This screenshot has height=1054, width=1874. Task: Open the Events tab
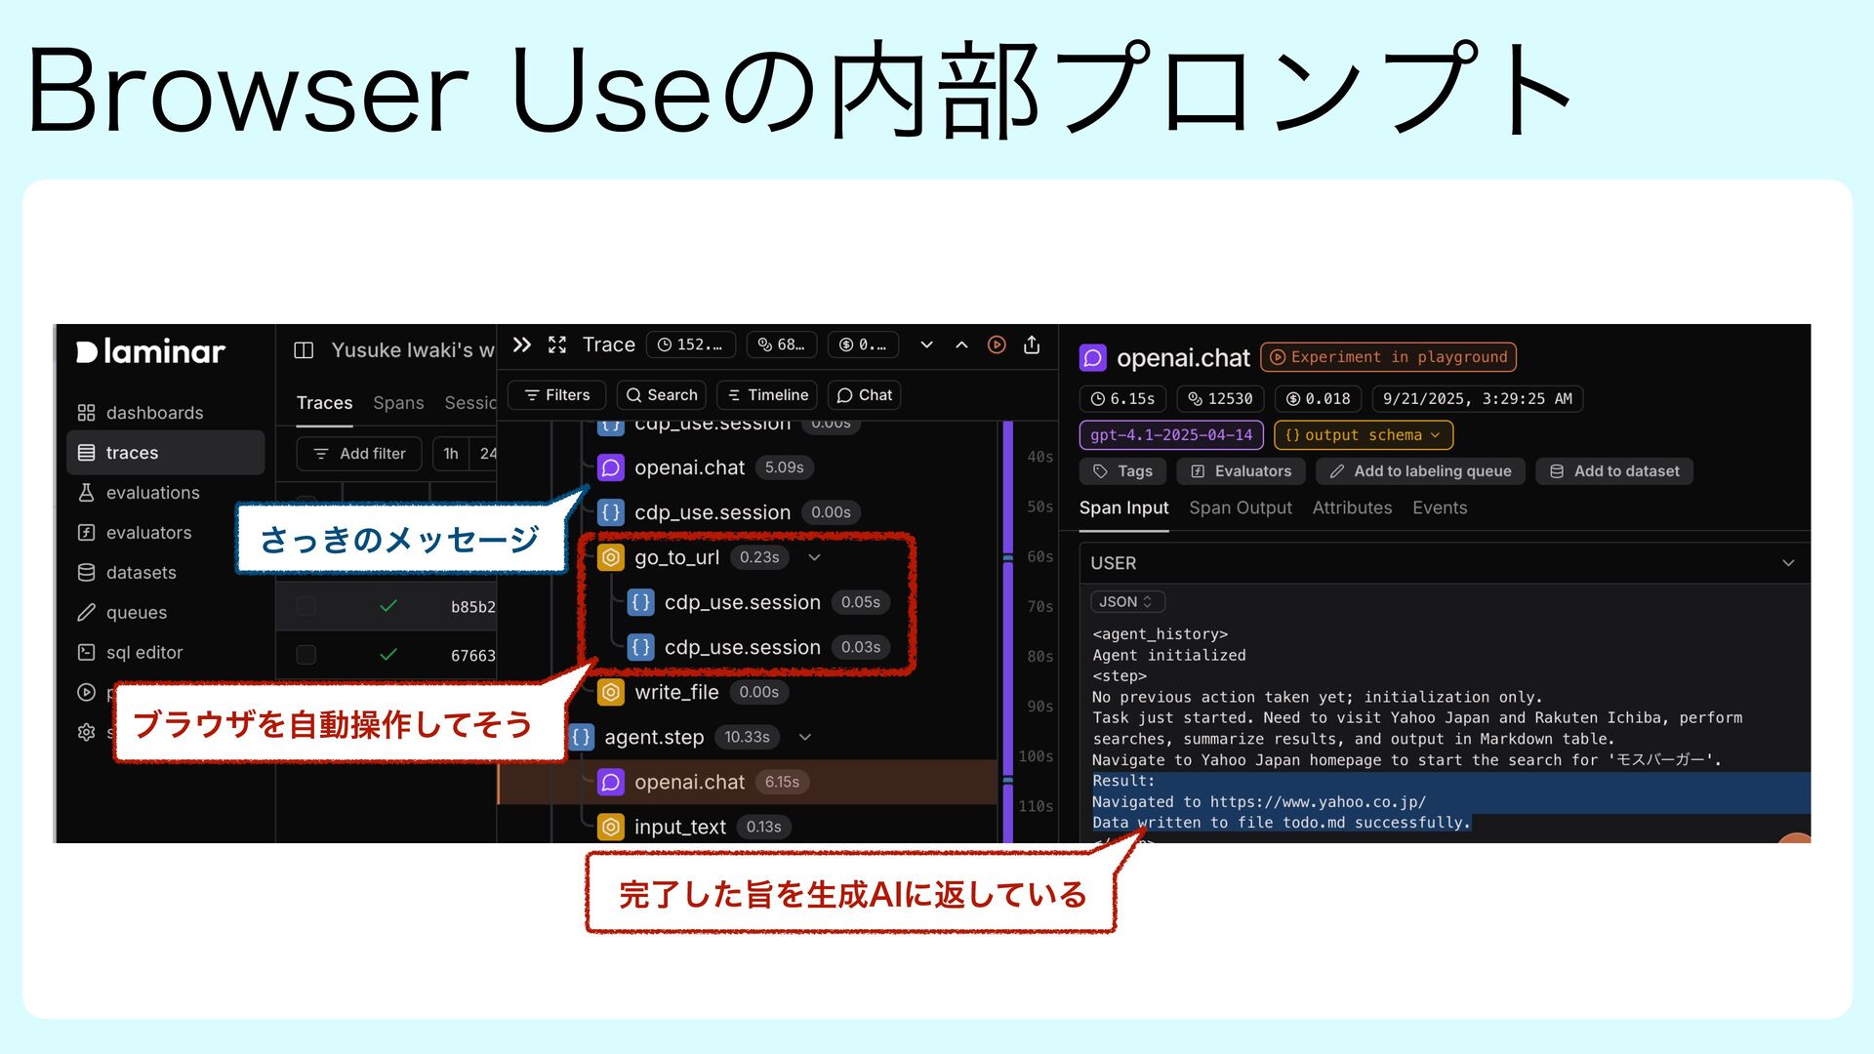(x=1440, y=508)
